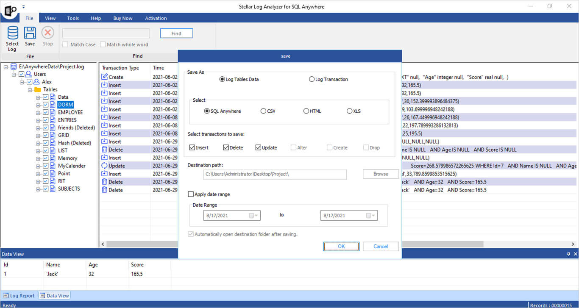This screenshot has height=308, width=579.
Task: Open the Help ribbon tab
Action: coord(96,18)
